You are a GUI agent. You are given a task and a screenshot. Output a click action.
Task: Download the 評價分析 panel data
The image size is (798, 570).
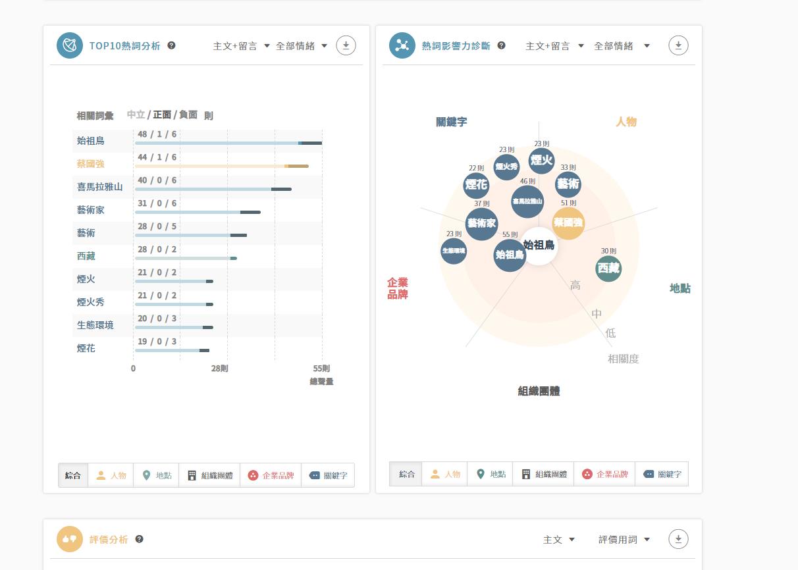pos(678,539)
